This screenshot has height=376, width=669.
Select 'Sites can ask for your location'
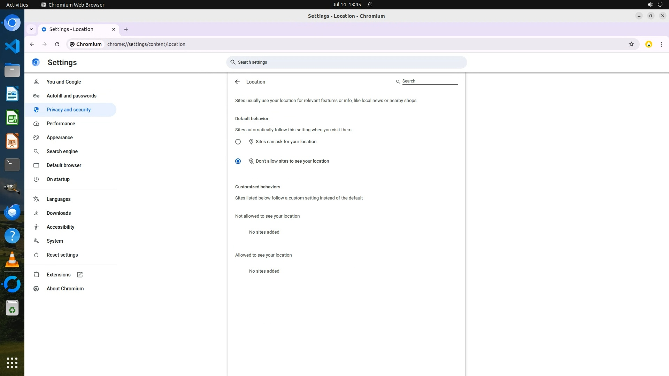(238, 142)
